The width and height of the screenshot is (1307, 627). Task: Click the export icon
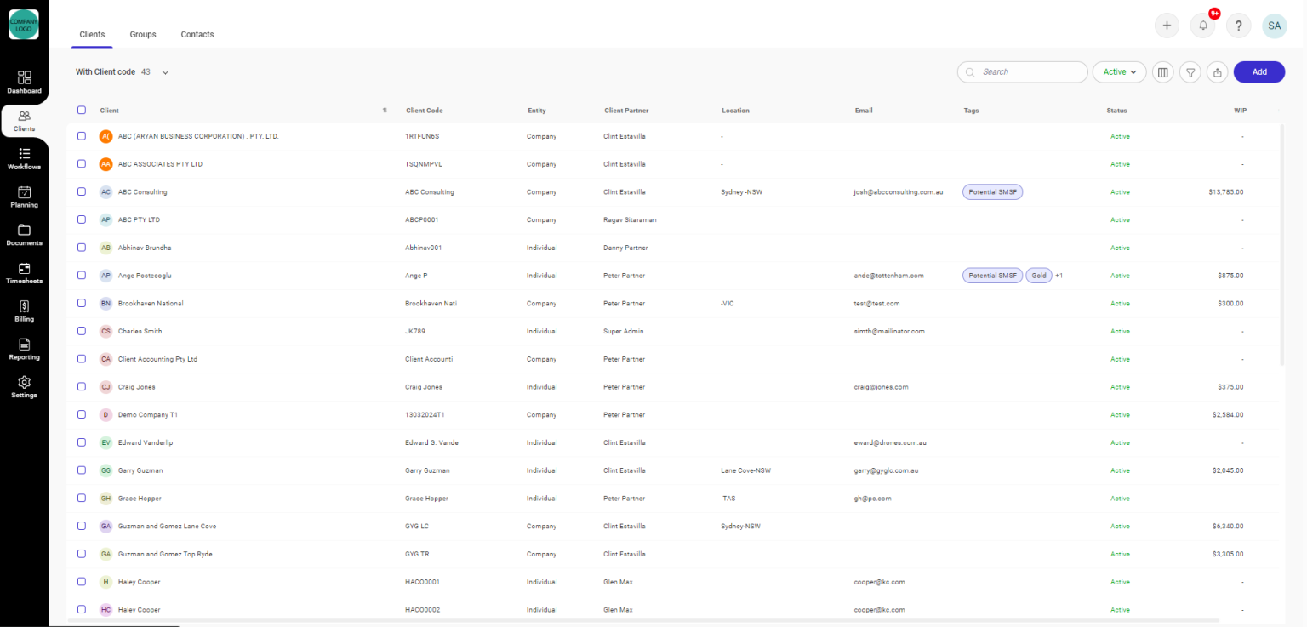pyautogui.click(x=1218, y=72)
